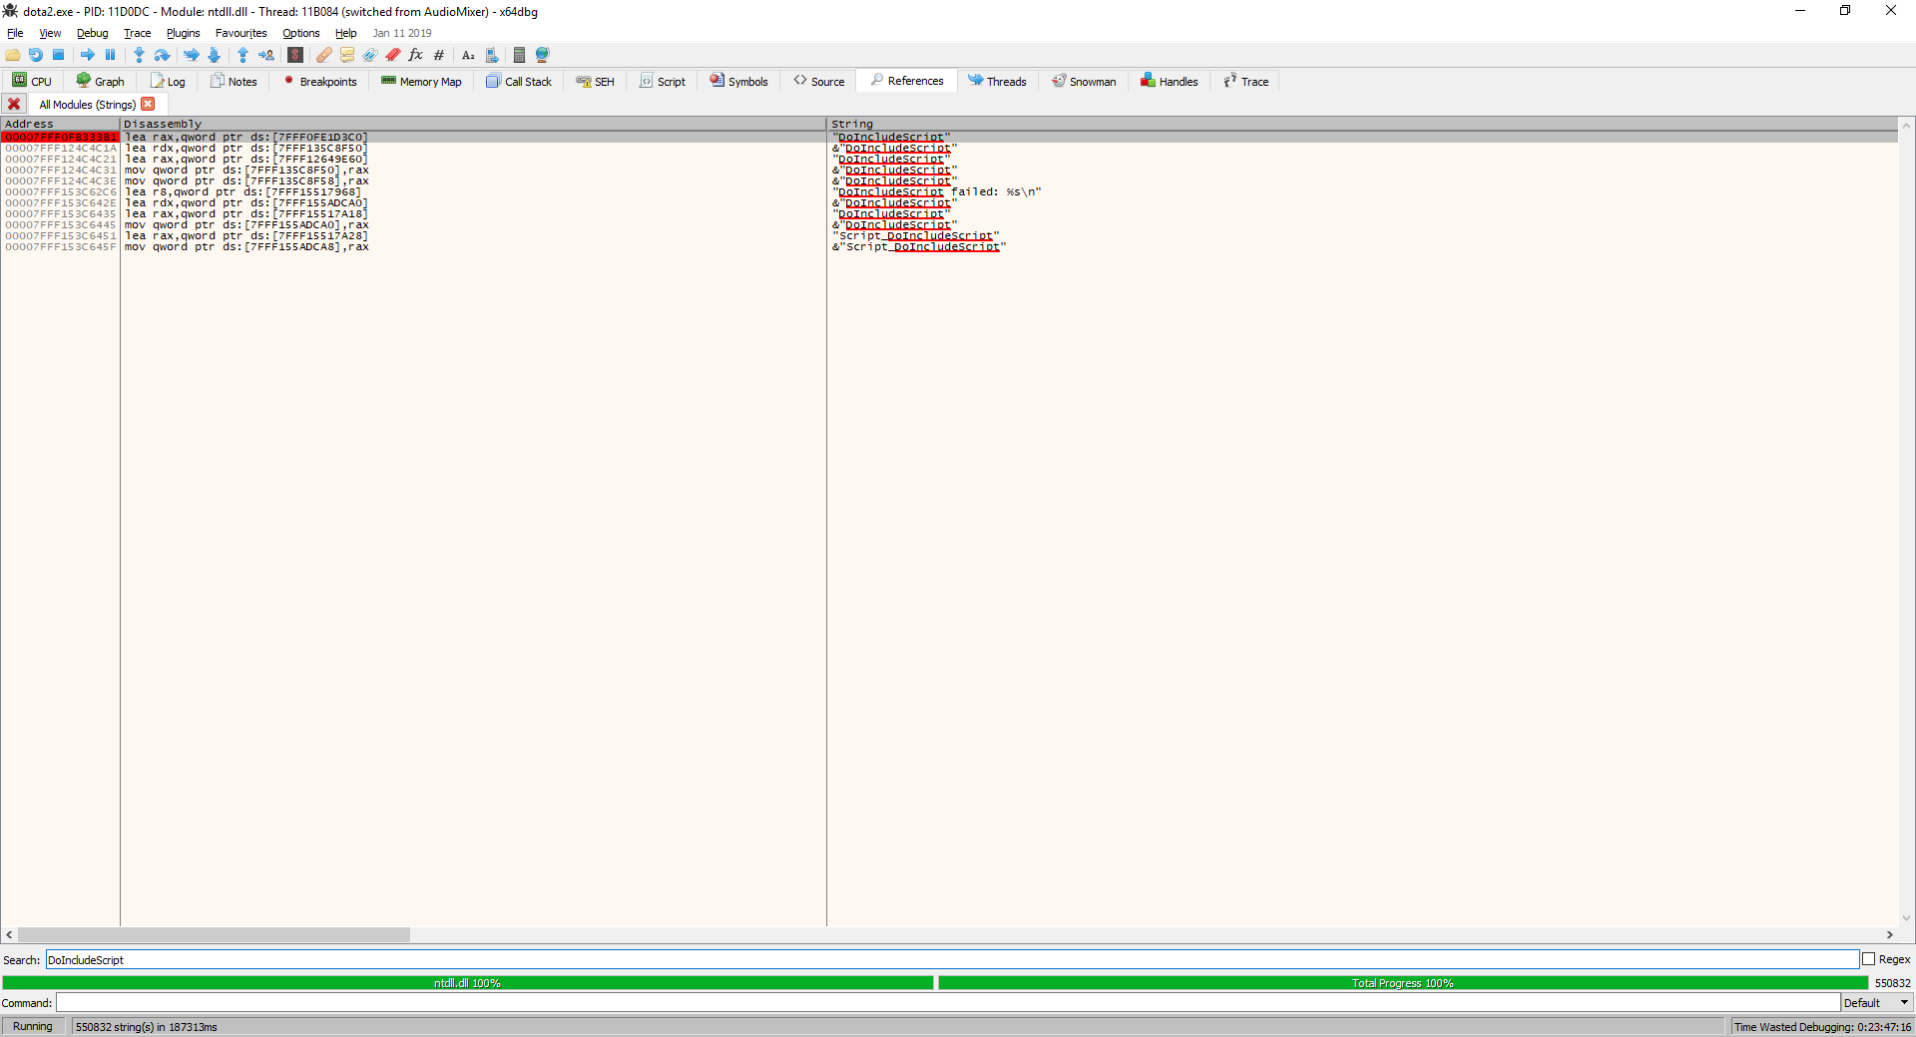
Task: Click the Trace Over icon
Action: coord(214,55)
